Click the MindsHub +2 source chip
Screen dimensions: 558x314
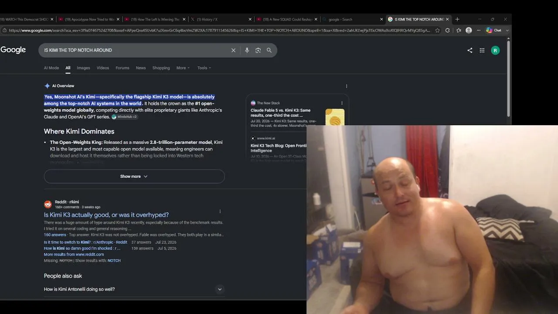point(125,117)
